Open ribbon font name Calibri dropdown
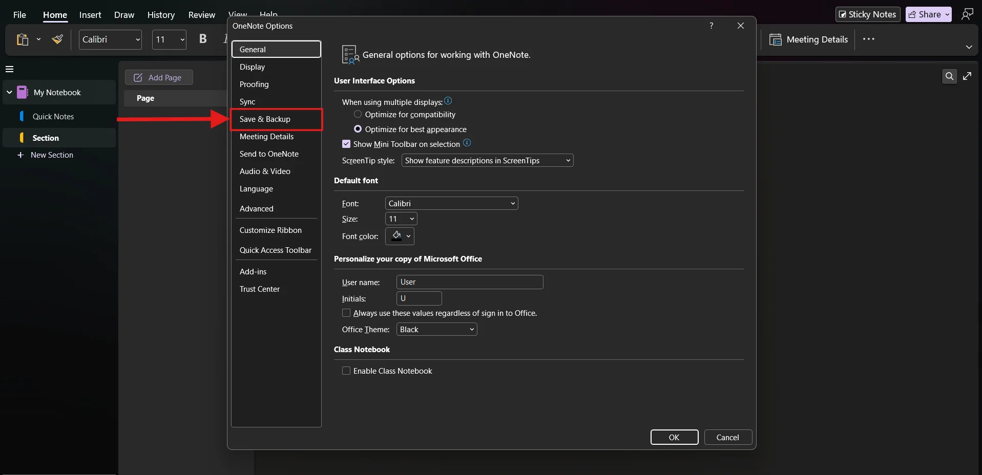This screenshot has width=982, height=475. coord(138,39)
